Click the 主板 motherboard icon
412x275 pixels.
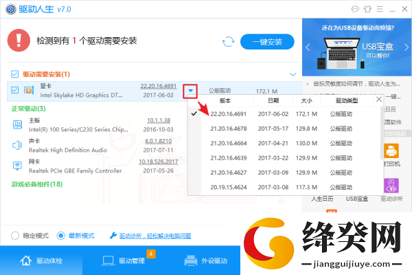(x=18, y=124)
